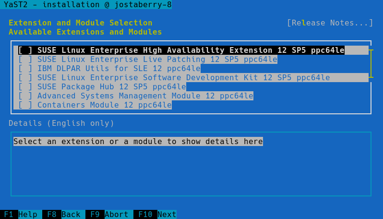Enable the Live Patching 12 SP5 checkbox
The width and height of the screenshot is (383, 219).
(x=25, y=60)
